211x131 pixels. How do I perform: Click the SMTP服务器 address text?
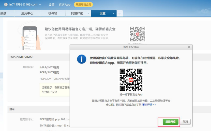click(55, 126)
